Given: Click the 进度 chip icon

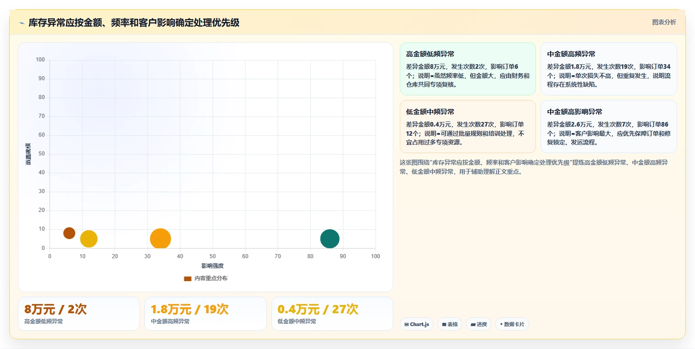Looking at the screenshot, I should [x=473, y=324].
